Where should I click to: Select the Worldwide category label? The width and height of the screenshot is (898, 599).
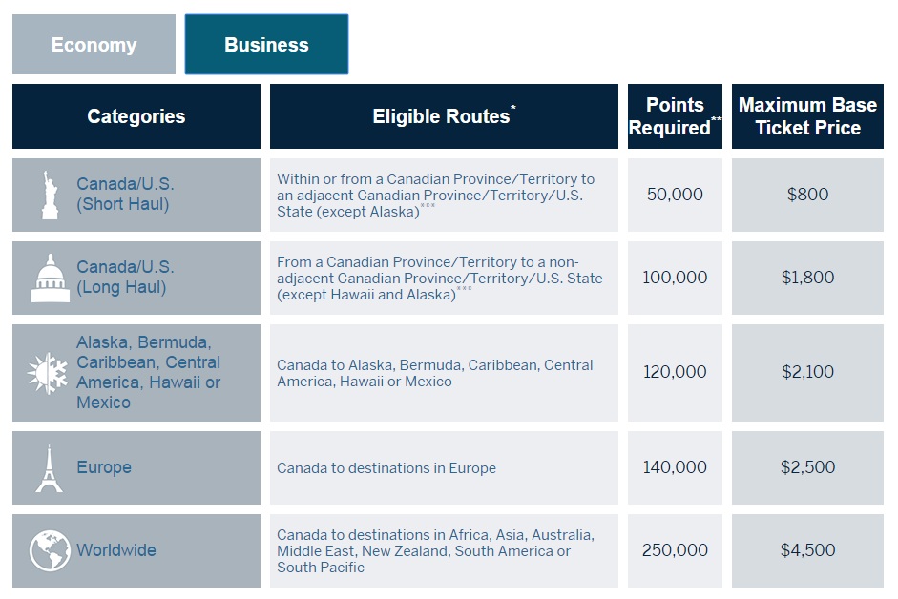[x=116, y=550]
